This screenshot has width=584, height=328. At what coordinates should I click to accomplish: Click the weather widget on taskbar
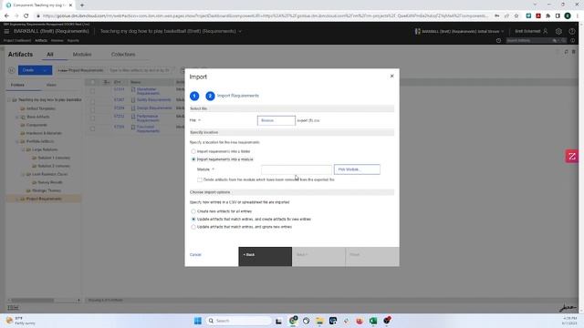click(20, 321)
